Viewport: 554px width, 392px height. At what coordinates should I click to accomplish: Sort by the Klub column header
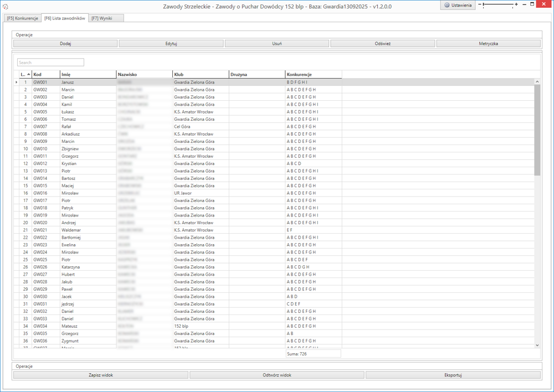tap(201, 74)
